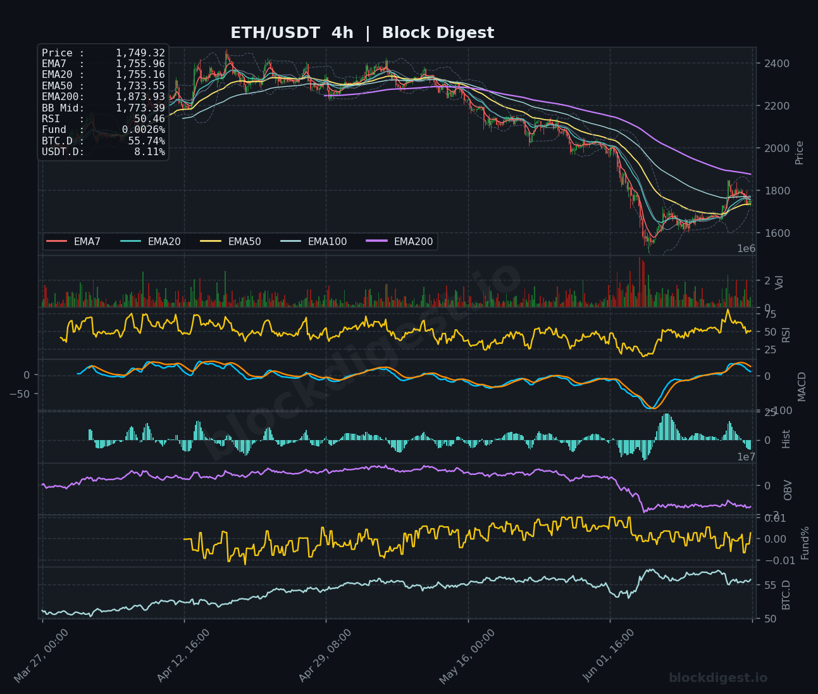Click the purple EMA200 legend line swatch
The width and height of the screenshot is (818, 694).
coord(376,242)
